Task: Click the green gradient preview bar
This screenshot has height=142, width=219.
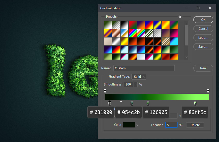Action: pos(157,97)
